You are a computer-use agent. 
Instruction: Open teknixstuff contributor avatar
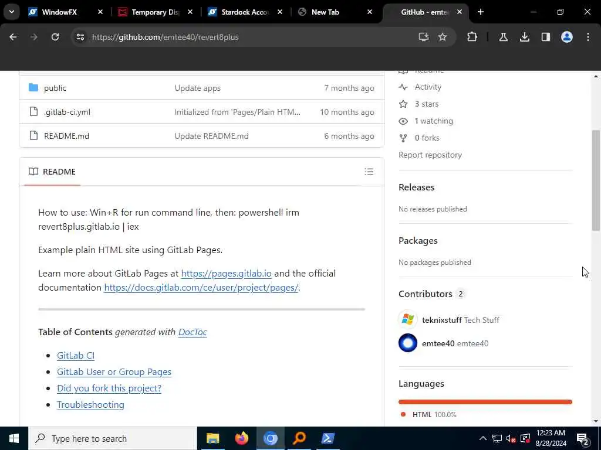click(x=408, y=319)
